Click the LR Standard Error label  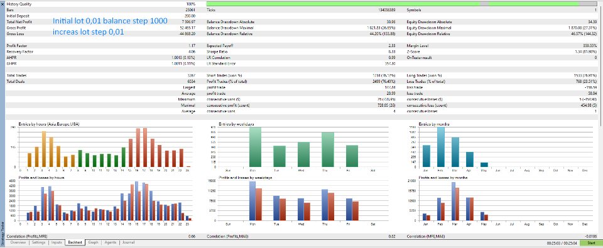coord(221,63)
